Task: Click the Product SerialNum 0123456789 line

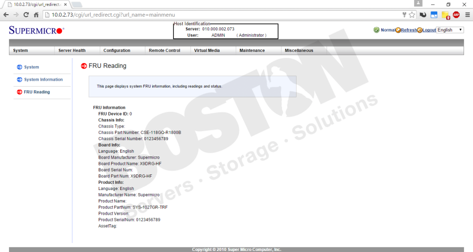Action: point(129,219)
